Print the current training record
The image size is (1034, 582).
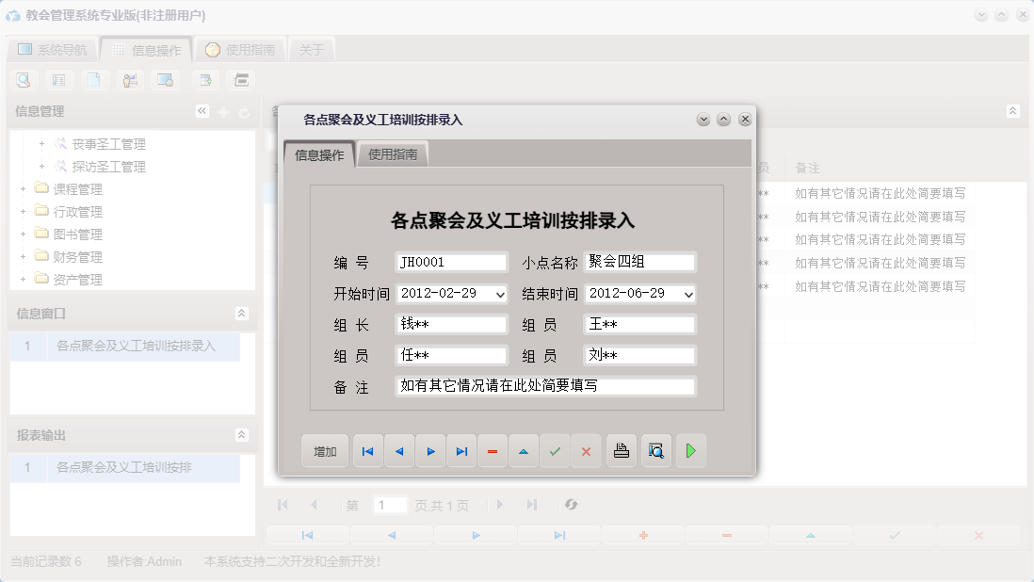[622, 450]
